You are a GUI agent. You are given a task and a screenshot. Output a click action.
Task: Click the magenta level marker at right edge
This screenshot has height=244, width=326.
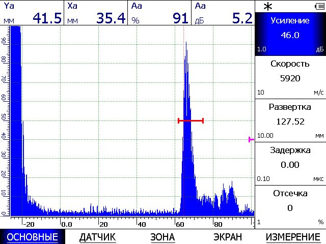coord(251,139)
